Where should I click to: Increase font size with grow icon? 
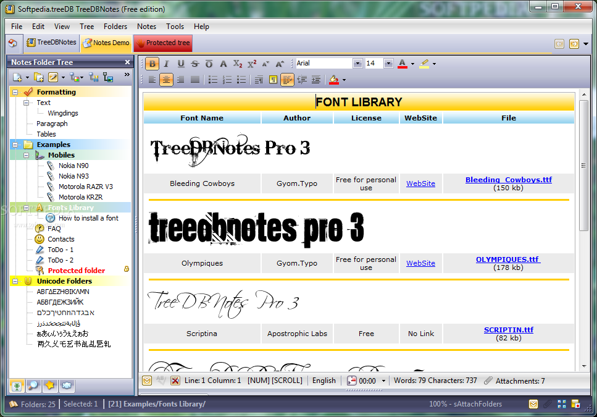(x=280, y=64)
